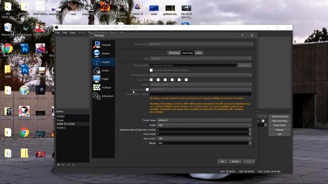Click Stop Recording in OBS main window
328x184 pixels.
pyautogui.click(x=279, y=121)
